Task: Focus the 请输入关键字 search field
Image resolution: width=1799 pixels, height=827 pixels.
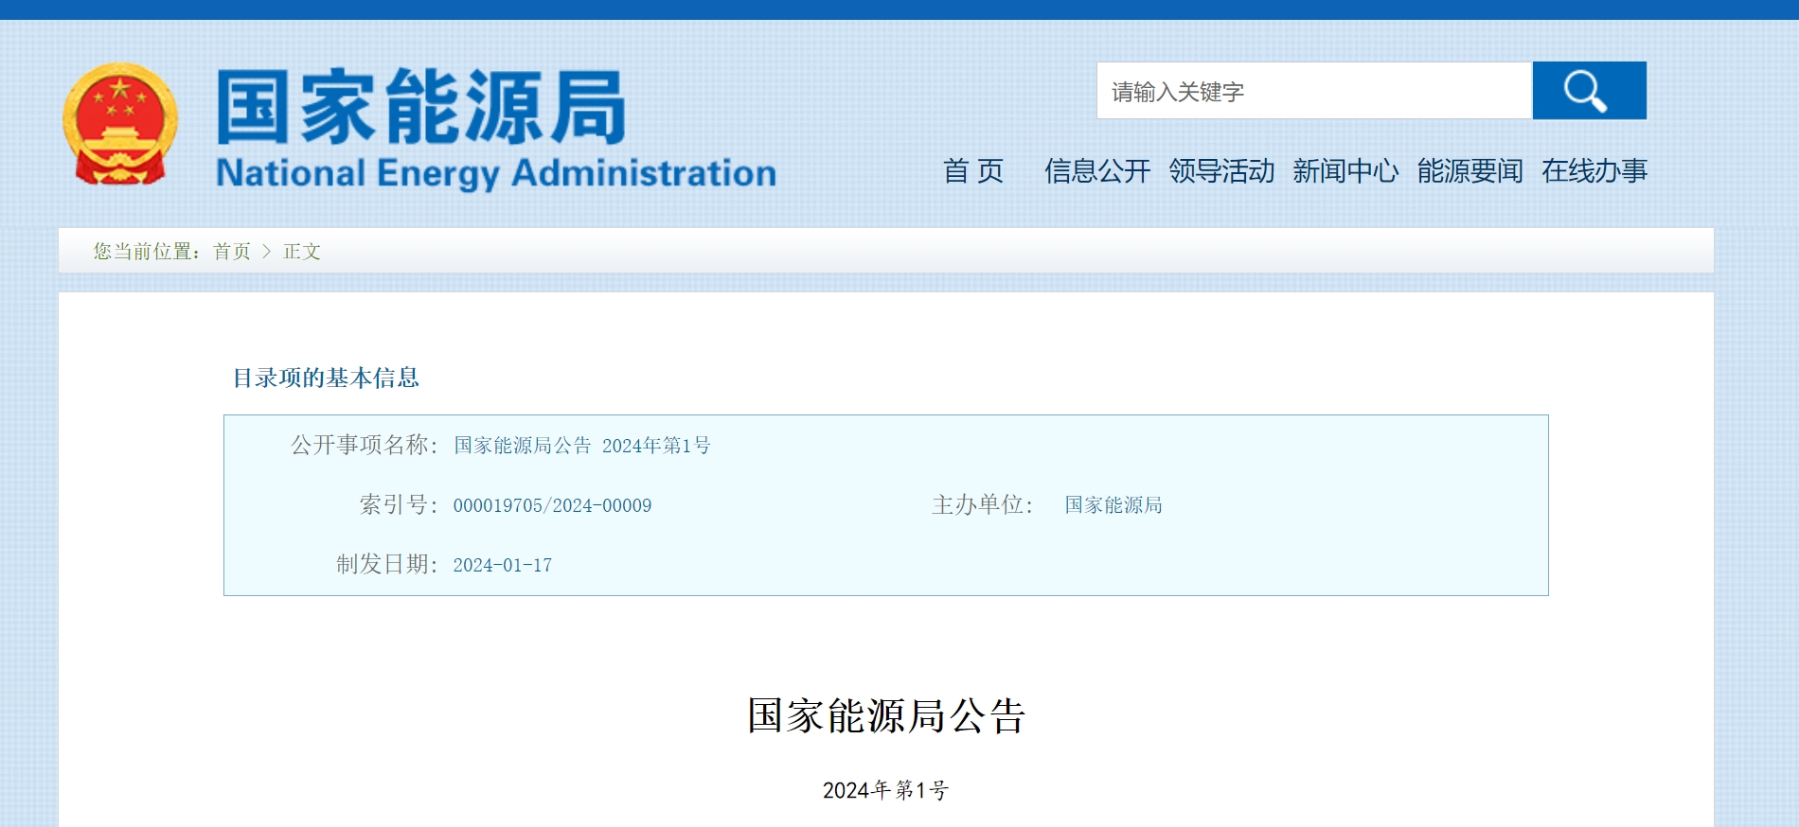Action: coord(1313,91)
